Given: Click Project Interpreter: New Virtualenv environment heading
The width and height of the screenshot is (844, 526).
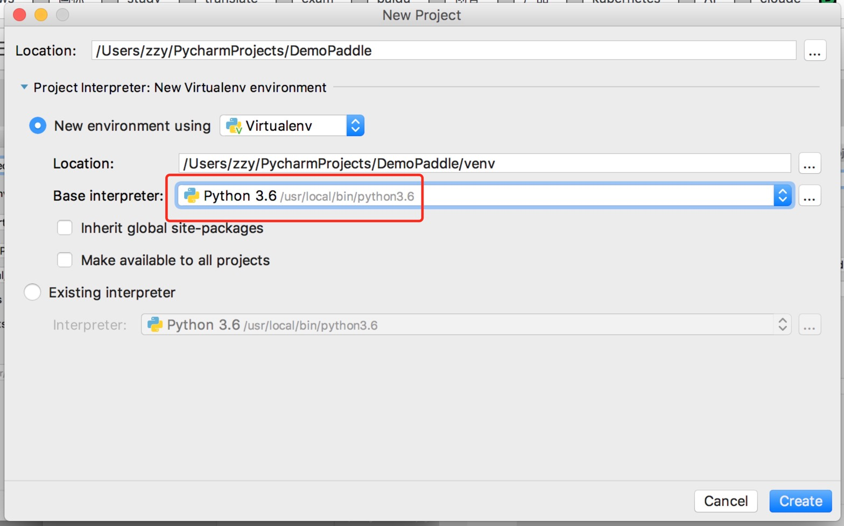Looking at the screenshot, I should (180, 87).
